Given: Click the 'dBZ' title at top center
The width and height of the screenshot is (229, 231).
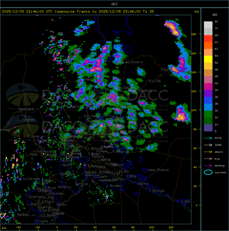Looking at the screenshot, I should [115, 4].
